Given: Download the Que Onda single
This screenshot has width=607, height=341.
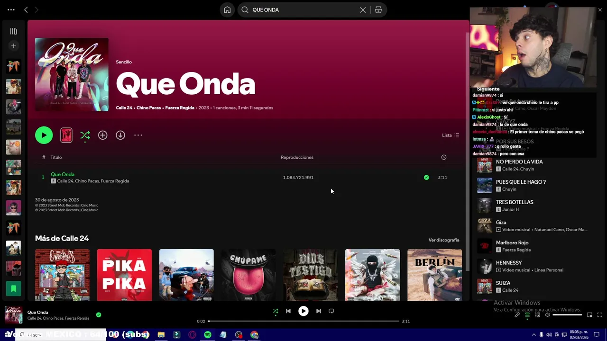Looking at the screenshot, I should point(120,135).
